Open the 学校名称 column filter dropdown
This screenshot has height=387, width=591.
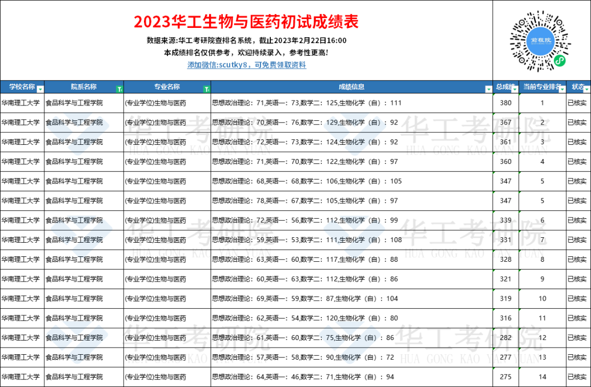point(40,90)
